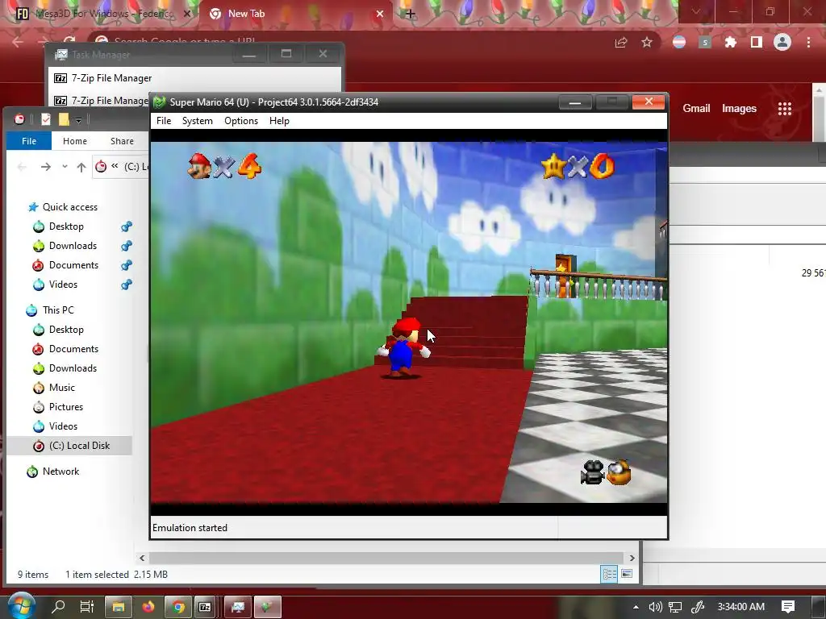Click the horizontal scrollbar right arrow in Explorer

pos(632,558)
